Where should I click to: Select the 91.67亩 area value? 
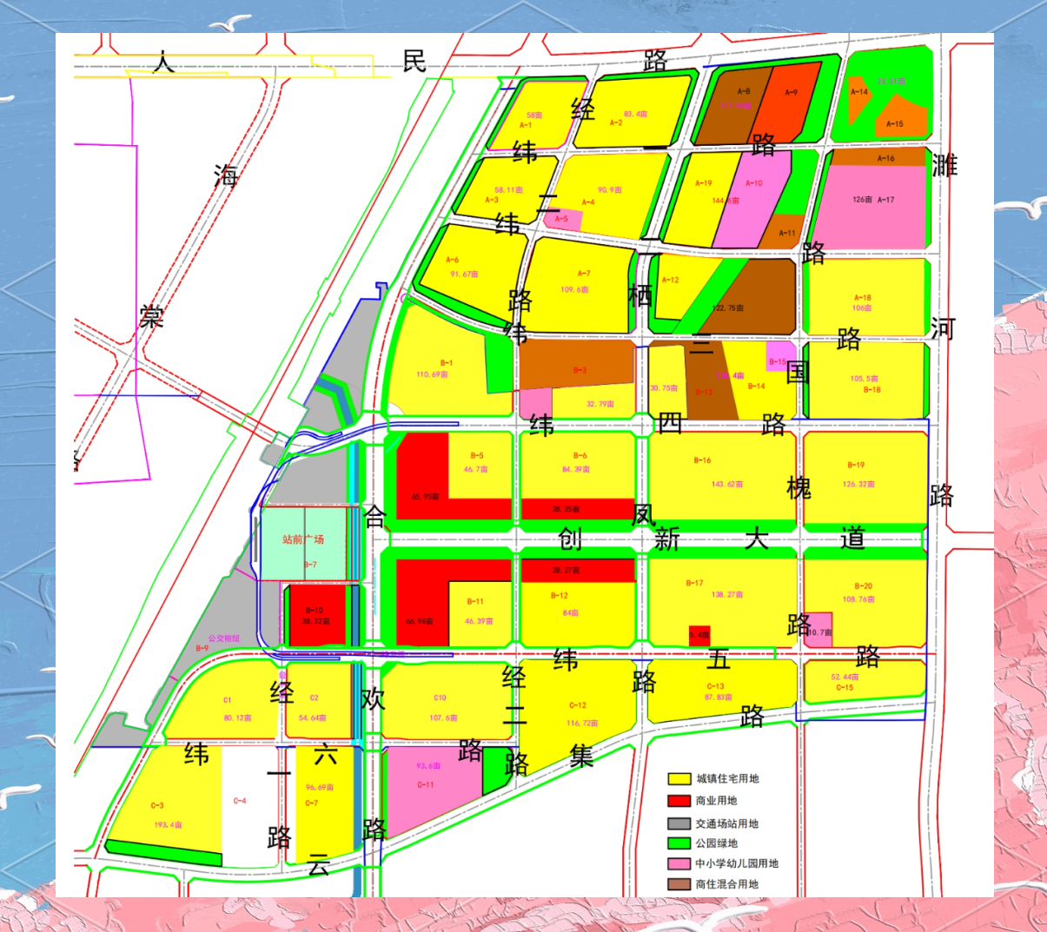point(464,274)
